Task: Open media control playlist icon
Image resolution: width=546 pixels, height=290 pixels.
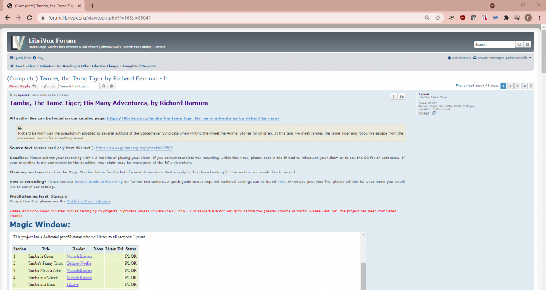Action: [x=517, y=18]
